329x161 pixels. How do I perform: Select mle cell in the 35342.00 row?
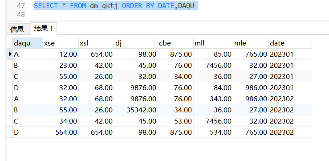pyautogui.click(x=251, y=110)
